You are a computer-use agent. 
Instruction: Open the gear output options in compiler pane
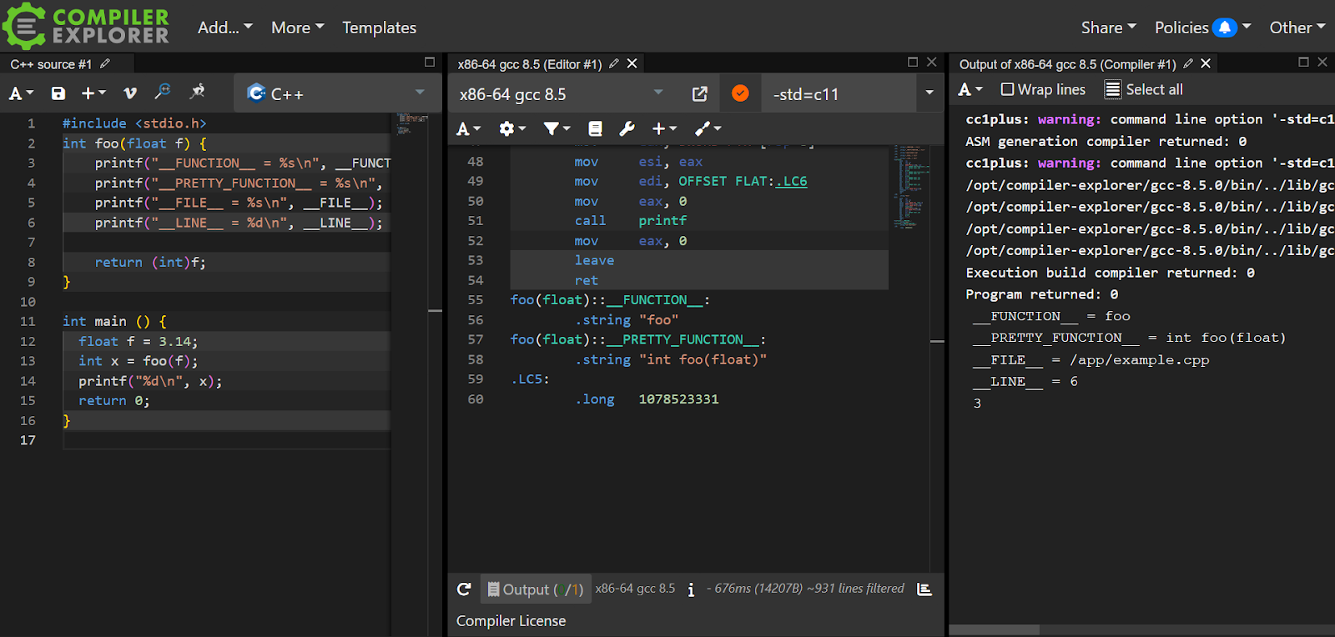click(512, 128)
